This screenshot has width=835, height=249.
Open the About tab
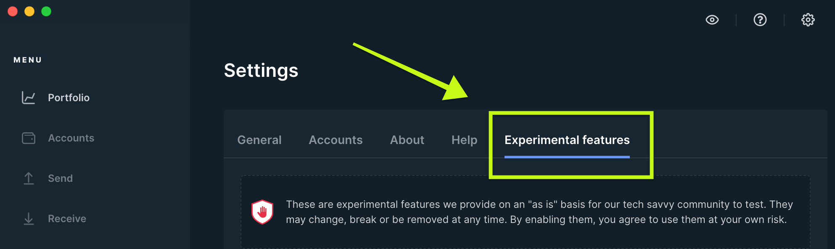(407, 140)
